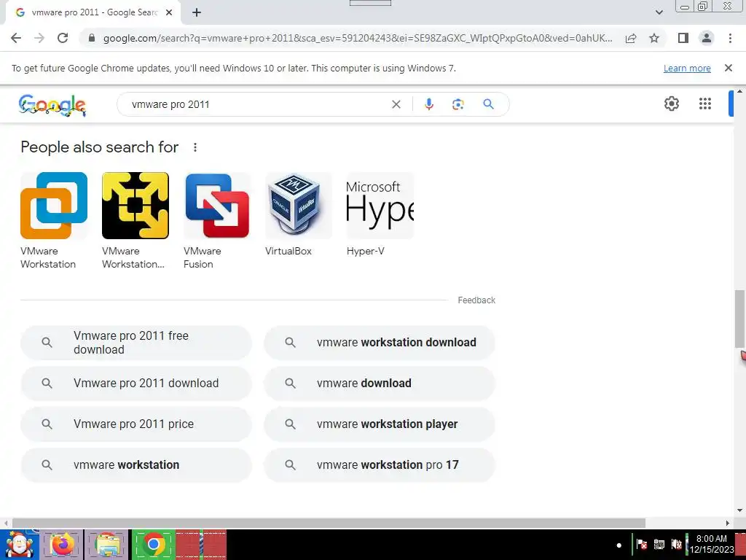
Task: Submit the search with the magnifier icon
Action: [x=488, y=104]
